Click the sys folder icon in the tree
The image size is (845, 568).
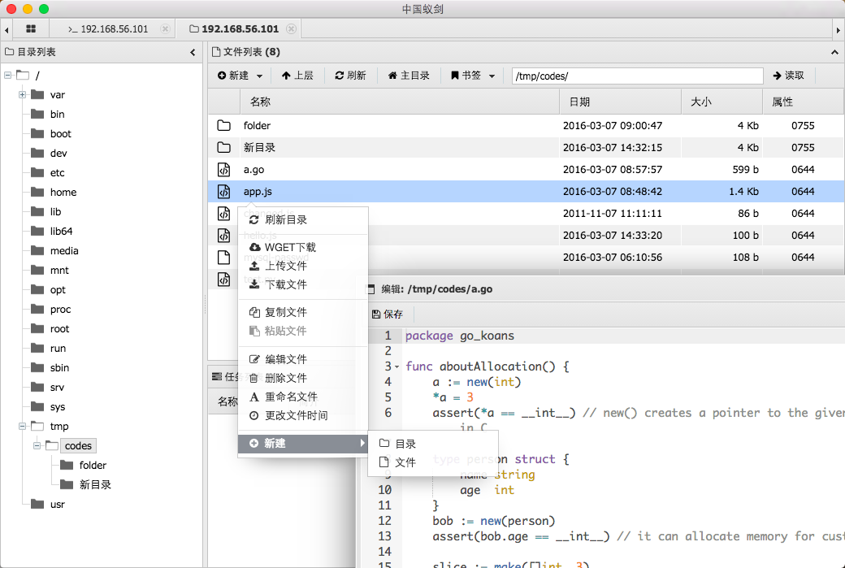pyautogui.click(x=37, y=407)
